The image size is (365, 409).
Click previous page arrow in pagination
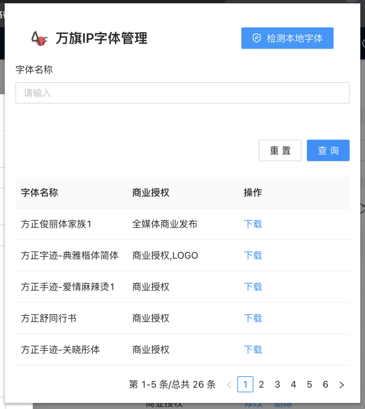(x=229, y=385)
